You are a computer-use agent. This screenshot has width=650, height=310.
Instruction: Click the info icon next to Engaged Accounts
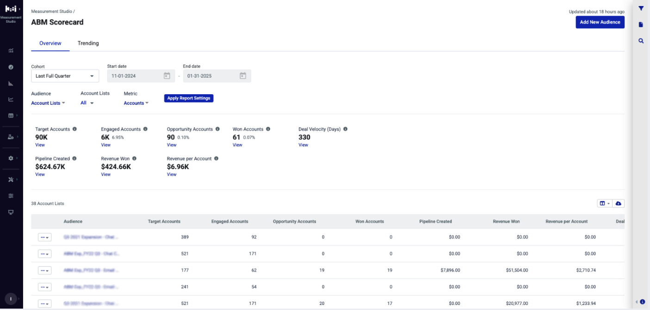(145, 129)
